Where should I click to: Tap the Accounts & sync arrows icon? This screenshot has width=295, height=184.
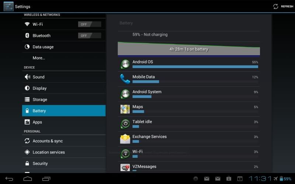pyautogui.click(x=27, y=141)
